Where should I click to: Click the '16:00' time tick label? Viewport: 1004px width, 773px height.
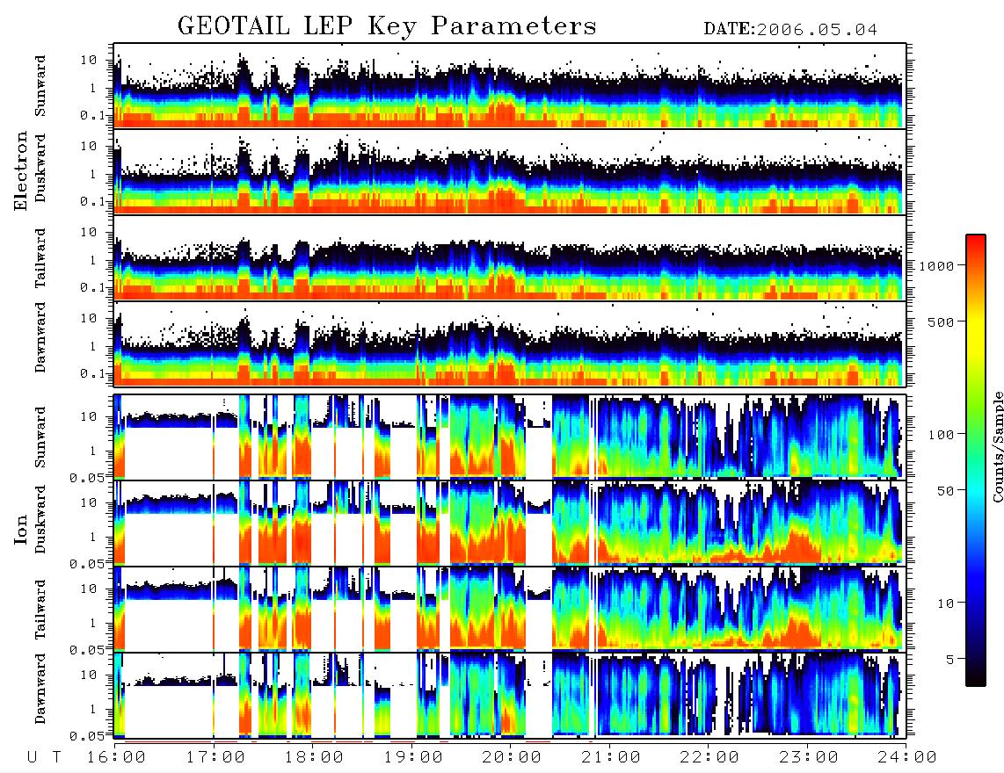(117, 758)
